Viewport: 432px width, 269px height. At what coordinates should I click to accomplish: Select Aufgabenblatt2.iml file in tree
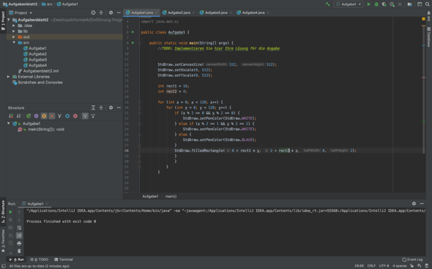click(x=41, y=71)
